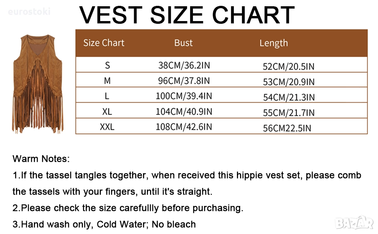Click the Size Chart column header
This screenshot has width=378, height=234.
click(x=104, y=43)
